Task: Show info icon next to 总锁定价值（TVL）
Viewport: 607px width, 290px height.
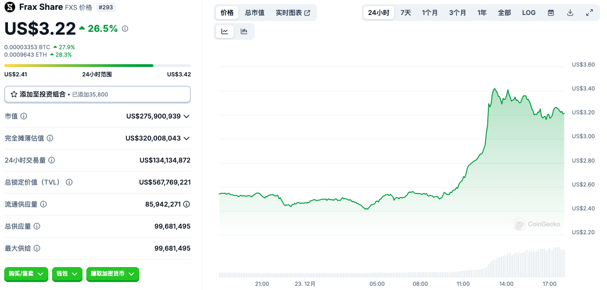Action: (69, 182)
